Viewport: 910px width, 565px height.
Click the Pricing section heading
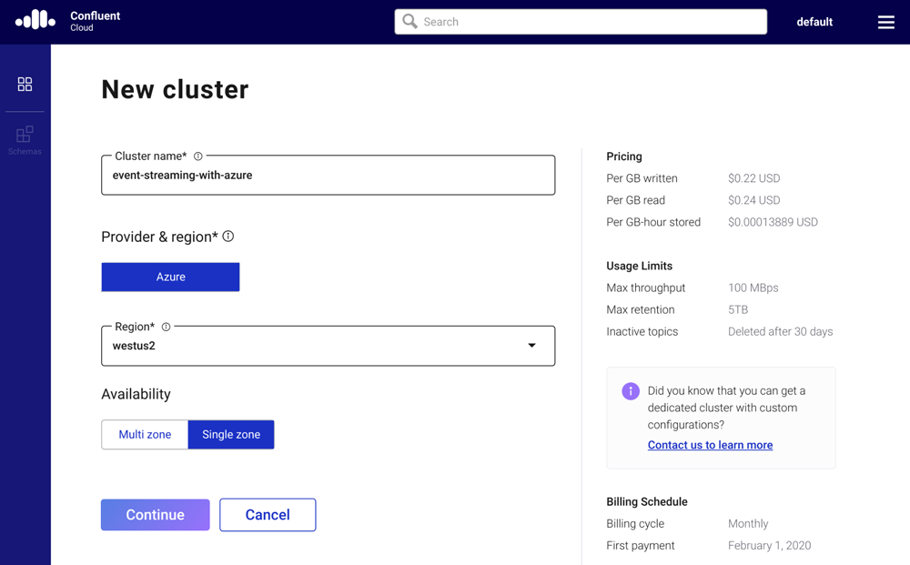[x=624, y=156]
